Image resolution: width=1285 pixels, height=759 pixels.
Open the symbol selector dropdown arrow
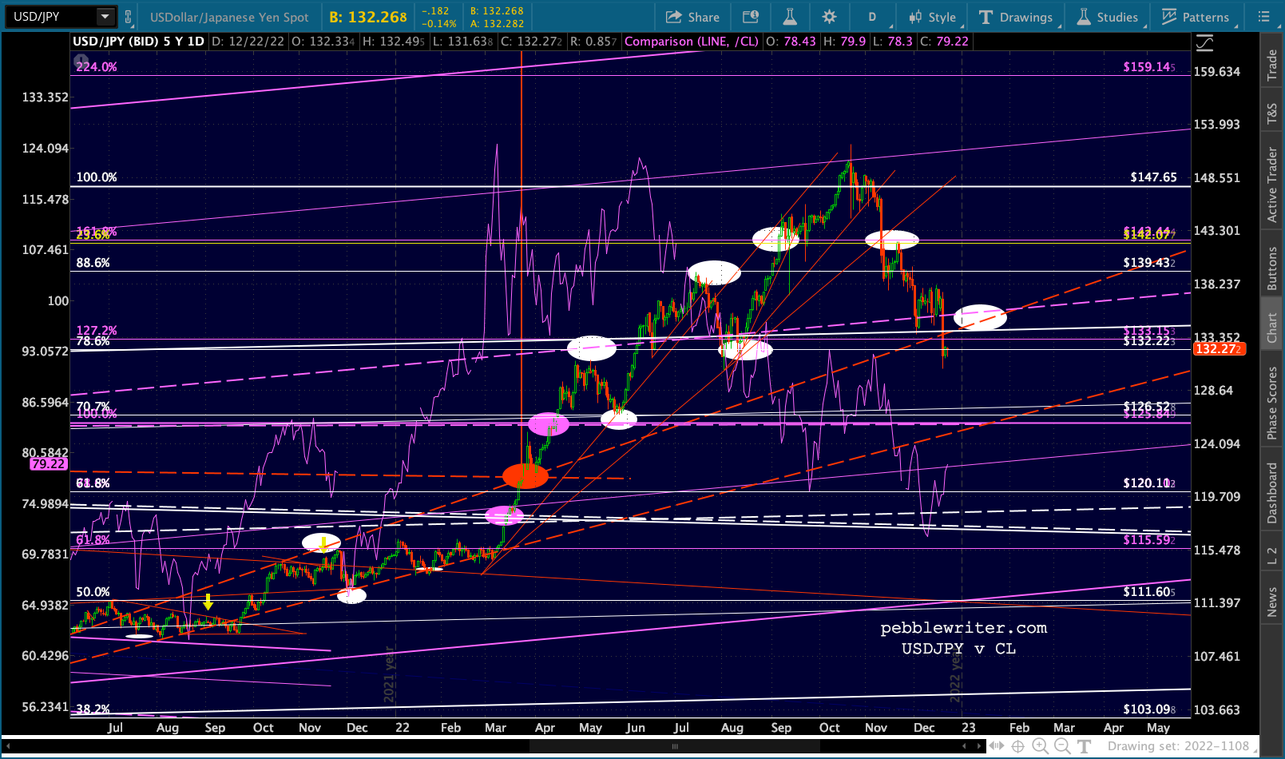105,17
